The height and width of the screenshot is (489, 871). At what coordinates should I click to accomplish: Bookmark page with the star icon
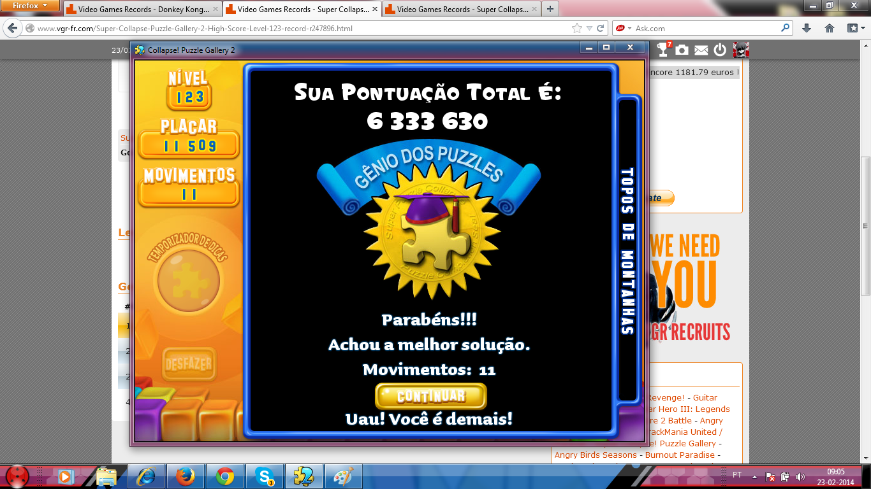[577, 28]
